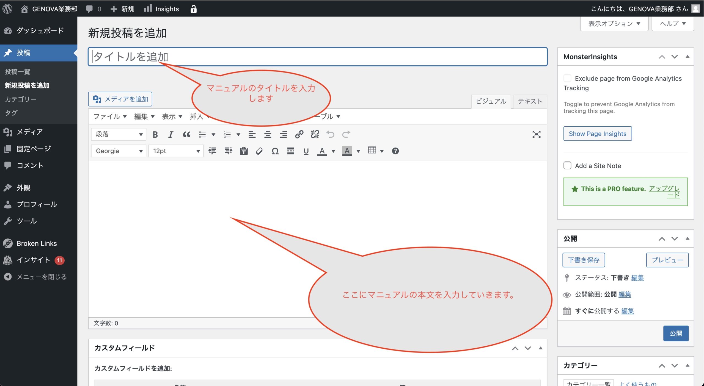Open the 段落 paragraph format dropdown

click(x=119, y=134)
